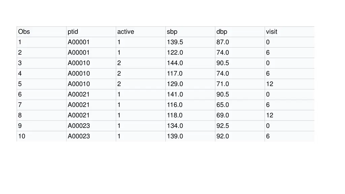The height and width of the screenshot is (194, 345).
Task: Select sbp value 144.0 in row 3
Action: click(x=175, y=63)
